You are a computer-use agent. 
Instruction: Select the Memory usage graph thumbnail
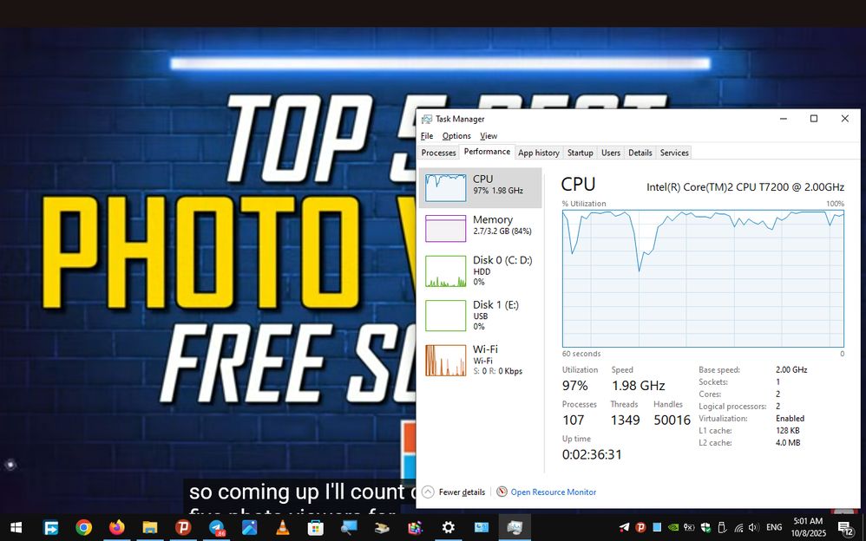point(446,228)
